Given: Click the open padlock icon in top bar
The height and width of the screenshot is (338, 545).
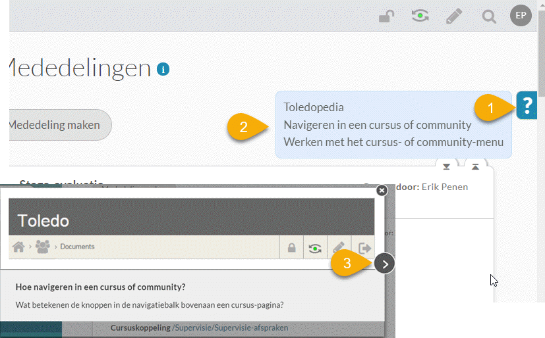Looking at the screenshot, I should click(386, 16).
